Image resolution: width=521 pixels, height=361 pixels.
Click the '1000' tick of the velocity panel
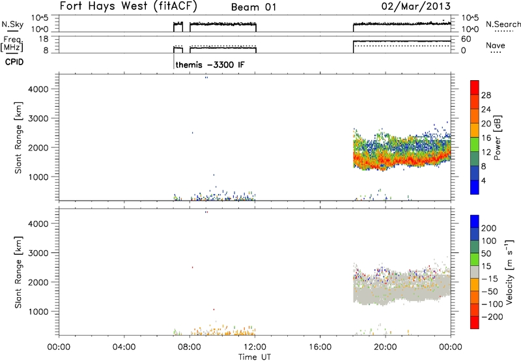tap(38, 311)
